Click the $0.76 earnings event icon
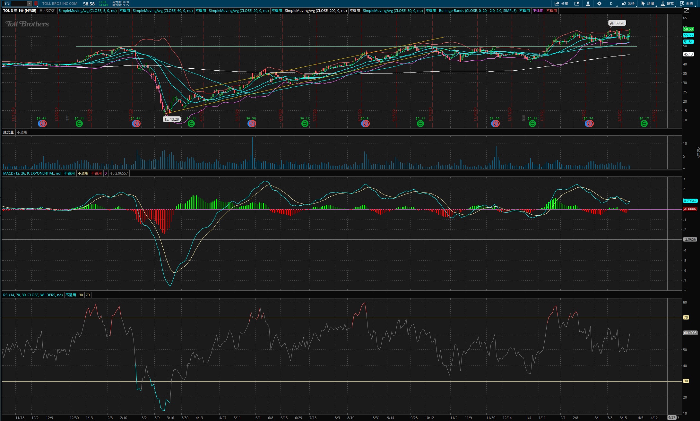The image size is (700, 421). 589,124
